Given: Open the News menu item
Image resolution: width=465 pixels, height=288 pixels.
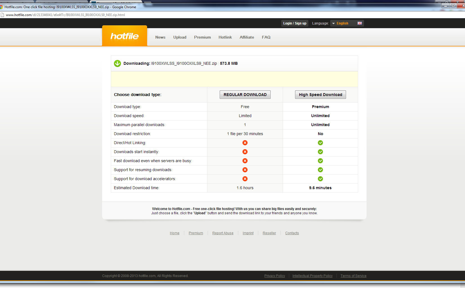Looking at the screenshot, I should 160,37.
